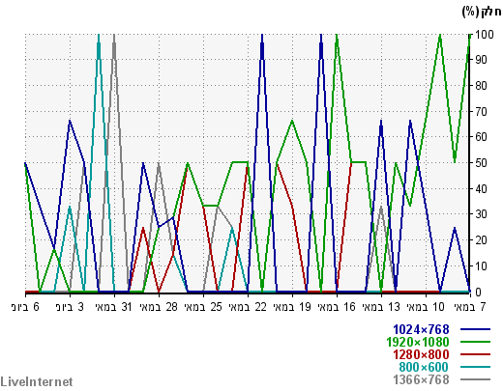The image size is (503, 391).
Task: Click the 31 May x-axis date label
Action: click(x=114, y=307)
